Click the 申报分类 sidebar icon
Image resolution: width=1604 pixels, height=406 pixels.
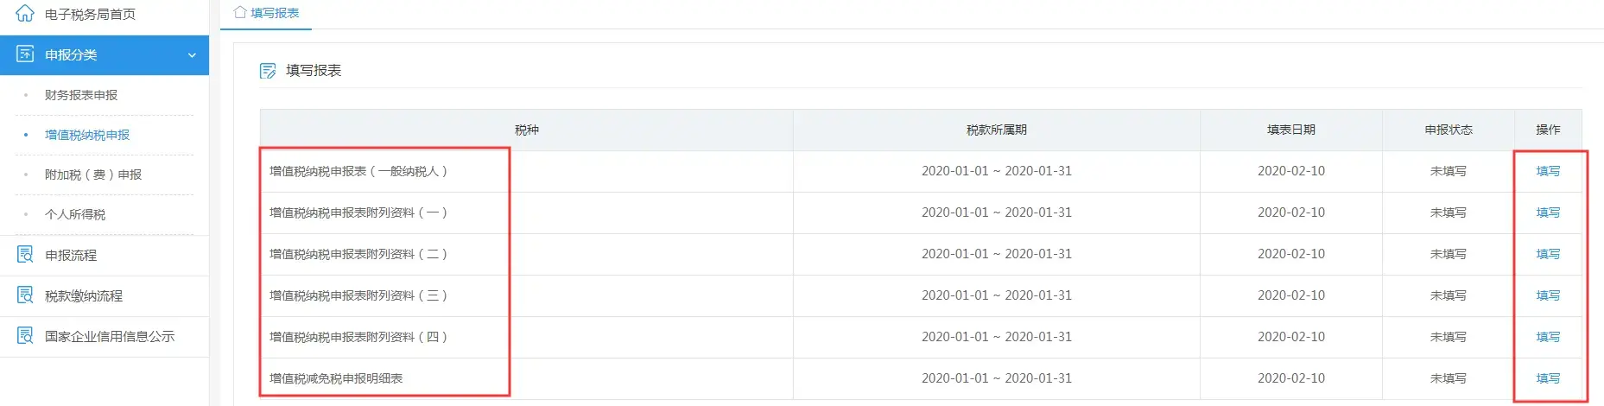point(25,54)
